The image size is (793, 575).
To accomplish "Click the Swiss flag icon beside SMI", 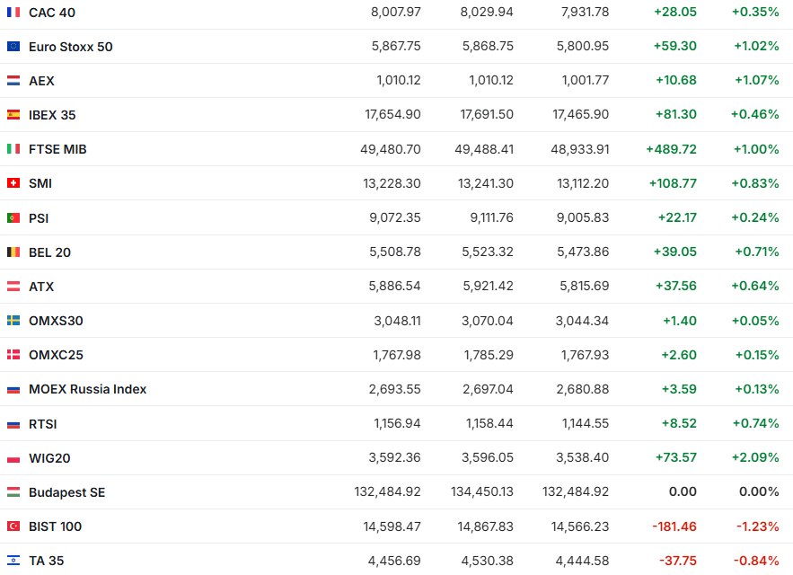I will 13,183.
